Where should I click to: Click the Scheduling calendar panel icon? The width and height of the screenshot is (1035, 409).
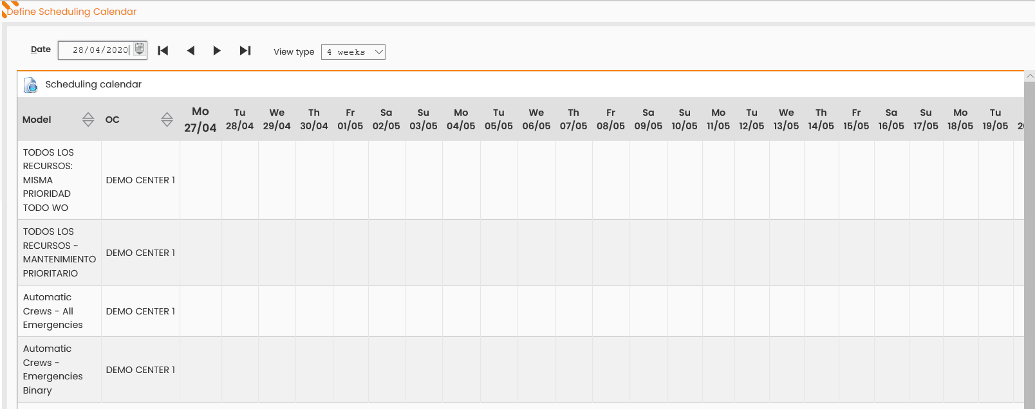point(30,85)
